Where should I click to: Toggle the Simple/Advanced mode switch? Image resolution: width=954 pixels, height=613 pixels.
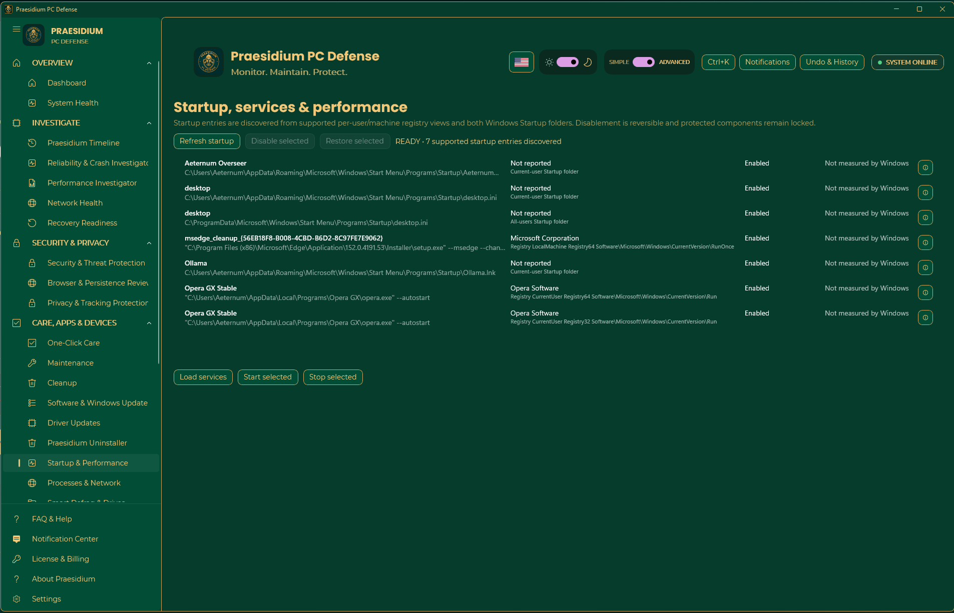pos(644,62)
